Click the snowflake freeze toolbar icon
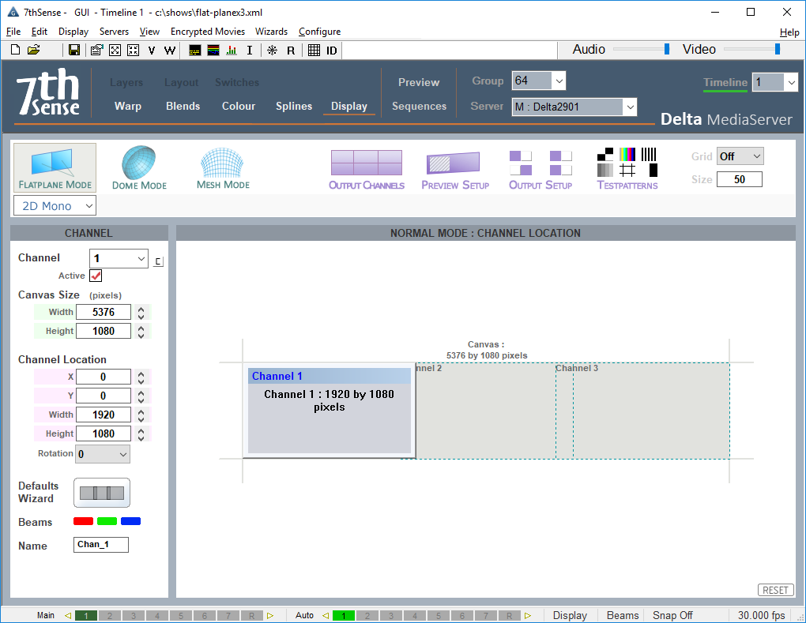The height and width of the screenshot is (623, 806). click(x=273, y=51)
